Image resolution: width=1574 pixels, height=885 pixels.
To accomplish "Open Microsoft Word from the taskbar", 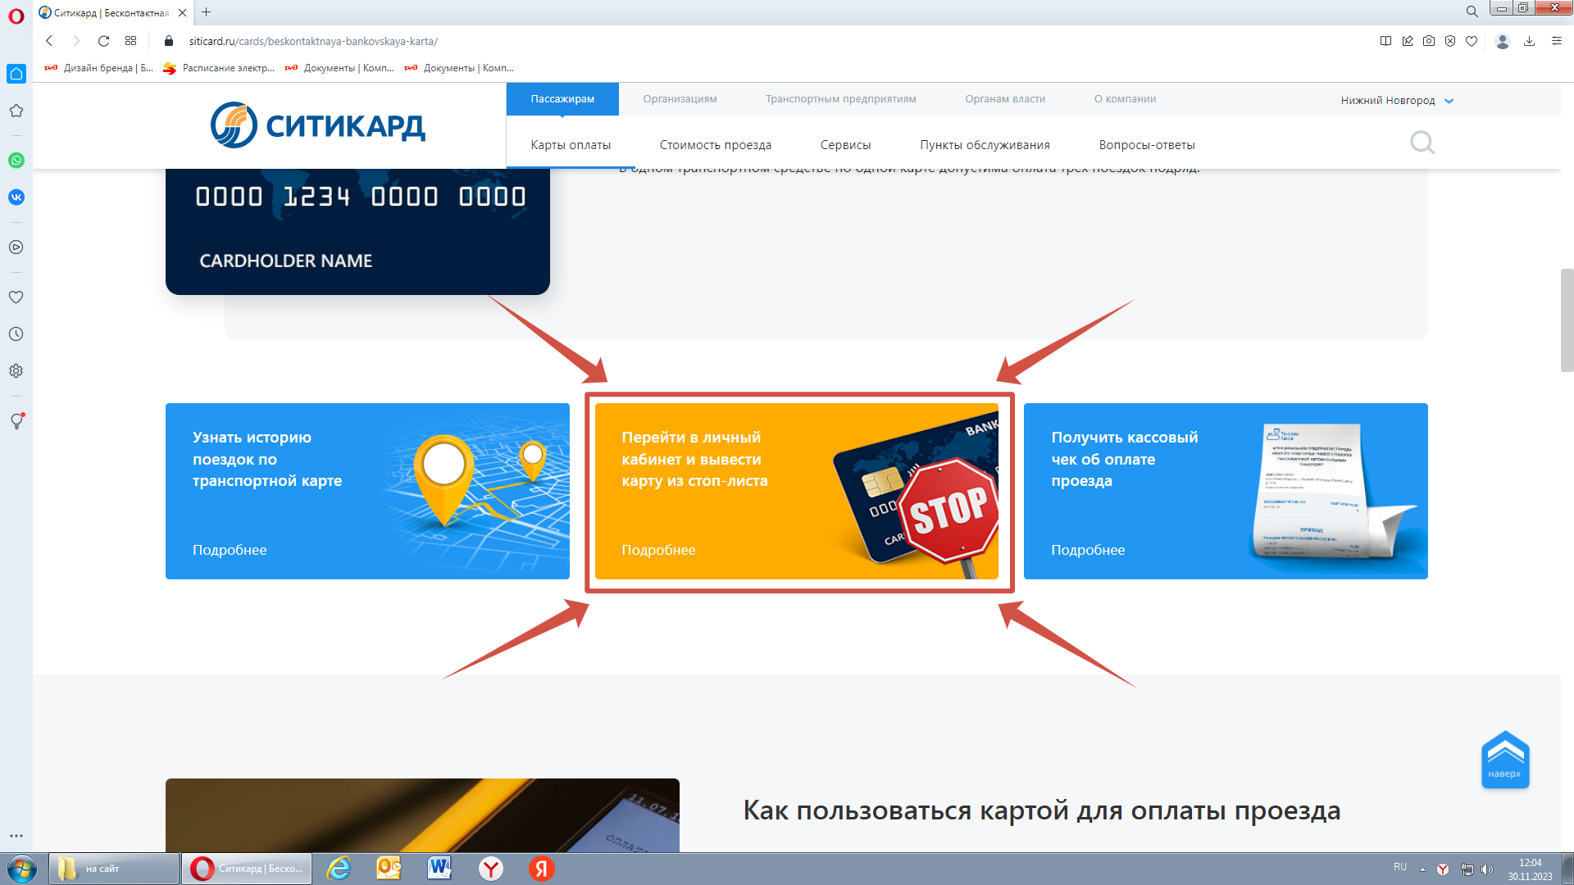I will 439,869.
